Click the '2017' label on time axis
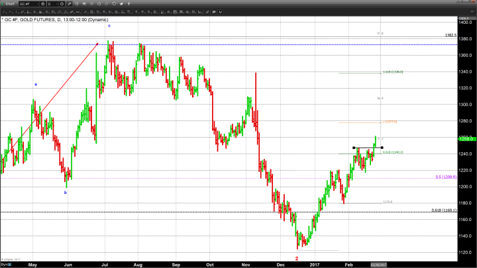Screen dimensions: 477x268 [x=315, y=265]
